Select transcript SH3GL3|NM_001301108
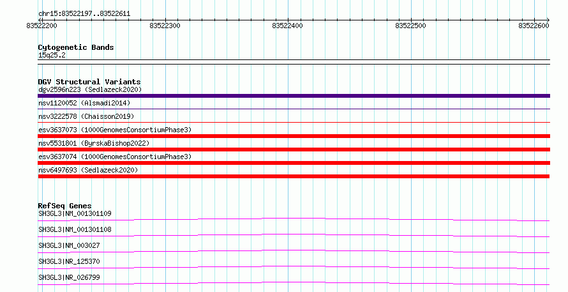 (x=75, y=229)
